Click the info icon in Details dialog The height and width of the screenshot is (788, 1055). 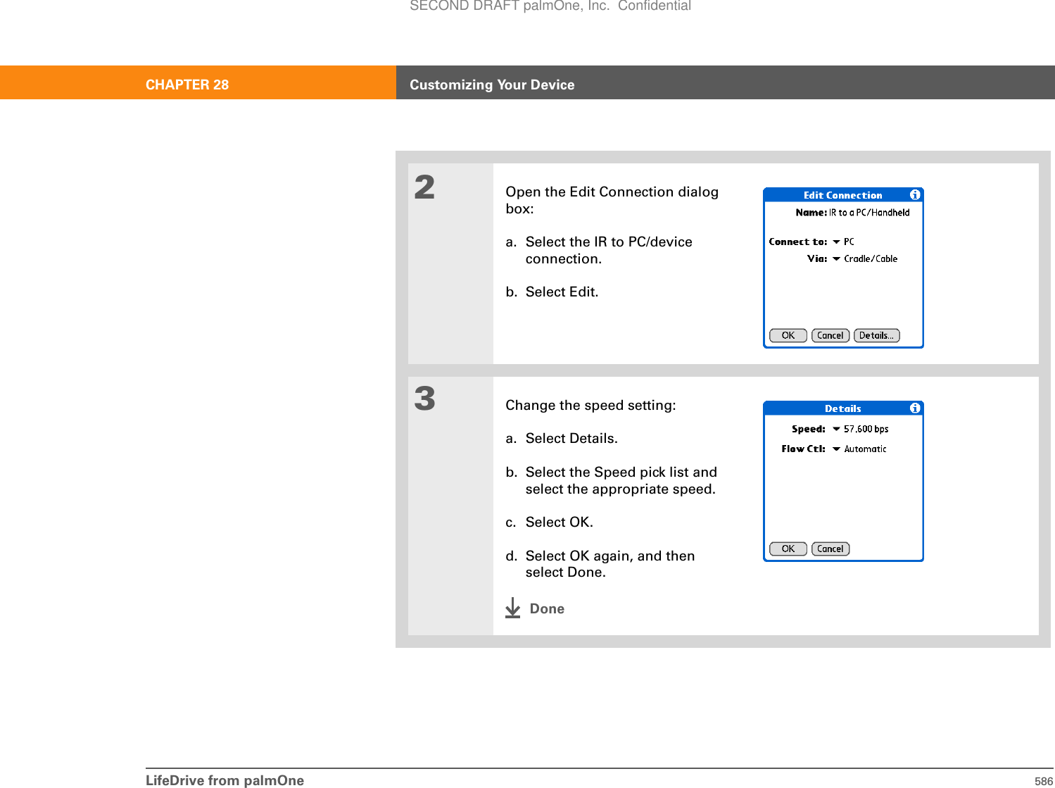pos(915,408)
